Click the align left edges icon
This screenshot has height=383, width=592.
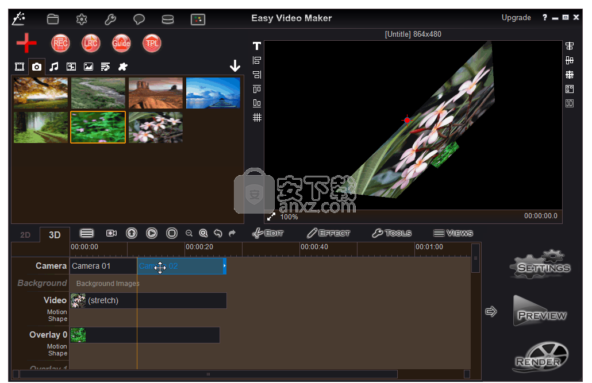pyautogui.click(x=257, y=60)
